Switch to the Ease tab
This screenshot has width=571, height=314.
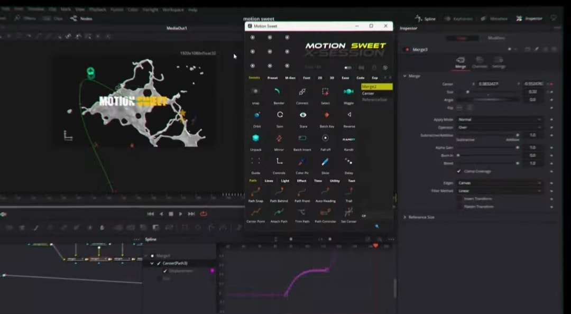[345, 78]
